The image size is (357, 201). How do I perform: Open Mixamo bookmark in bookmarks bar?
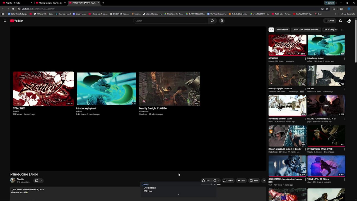coord(136,14)
